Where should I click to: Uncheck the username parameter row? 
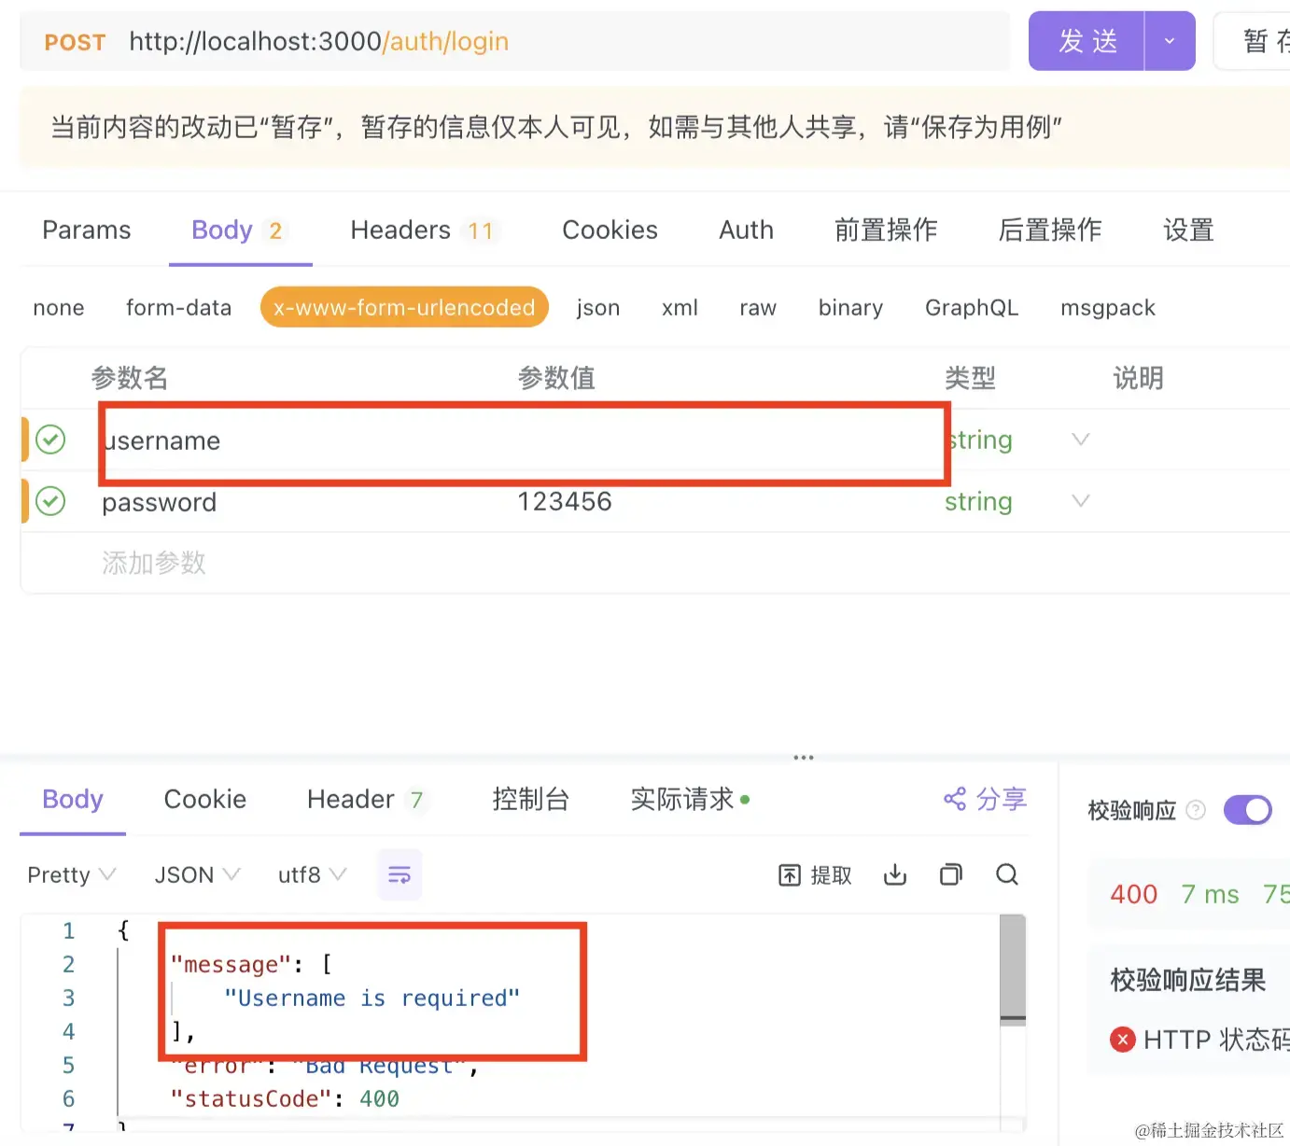pos(50,440)
